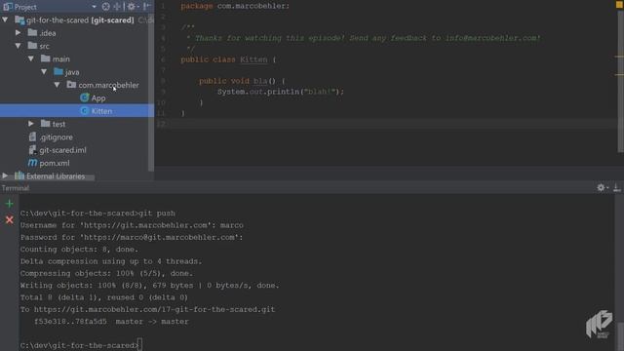This screenshot has height=351, width=624.
Task: Click the git-scared.iml file icon
Action: coord(32,149)
